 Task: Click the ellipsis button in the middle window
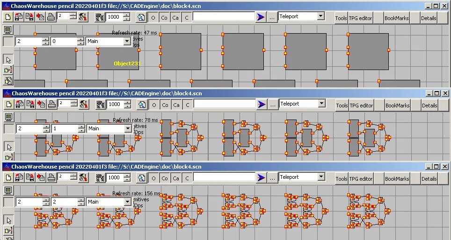coord(273,105)
